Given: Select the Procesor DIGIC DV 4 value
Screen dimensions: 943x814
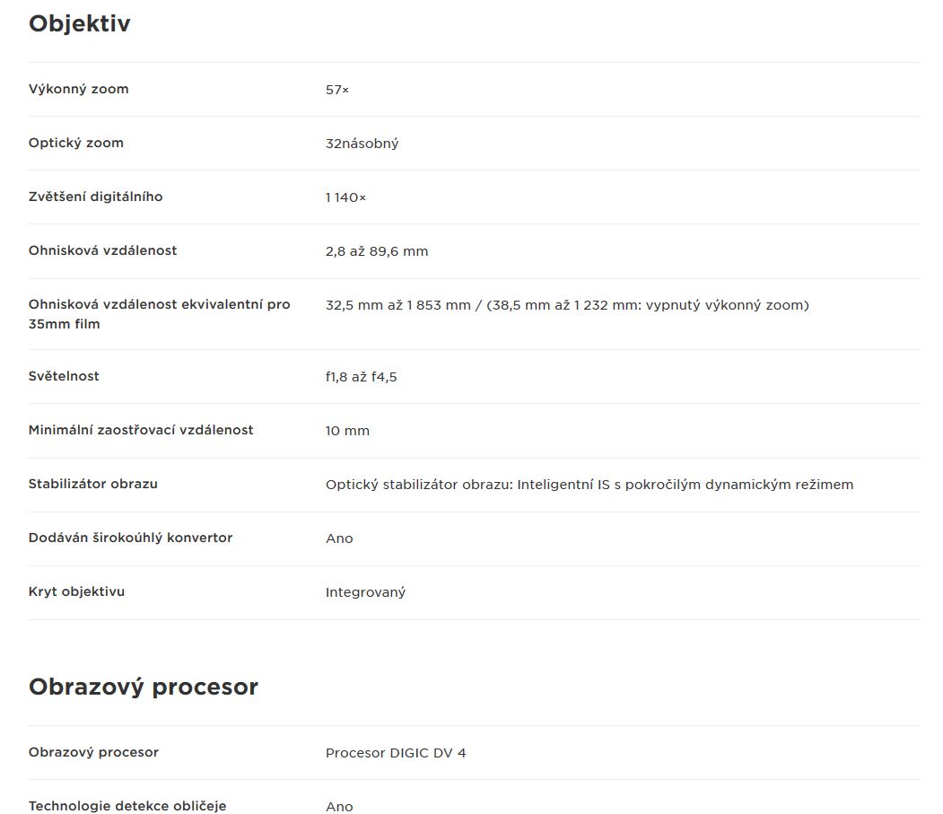Looking at the screenshot, I should point(396,753).
